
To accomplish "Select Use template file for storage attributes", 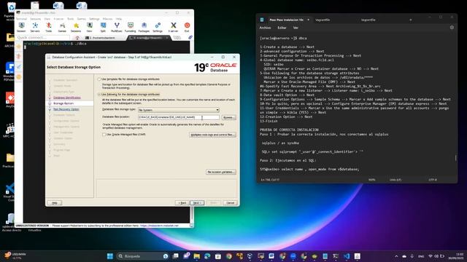I will pos(99,79).
